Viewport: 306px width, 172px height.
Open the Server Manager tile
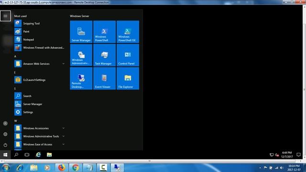(81, 32)
